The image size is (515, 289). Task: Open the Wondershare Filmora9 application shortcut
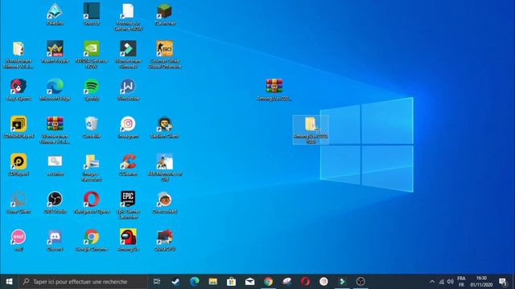pos(128,55)
